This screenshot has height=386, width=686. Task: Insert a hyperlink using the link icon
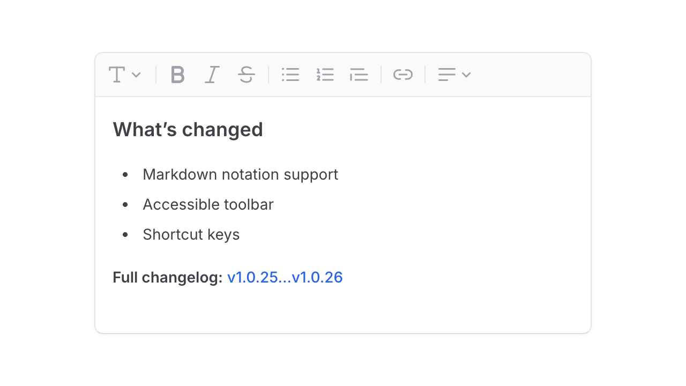(x=403, y=75)
